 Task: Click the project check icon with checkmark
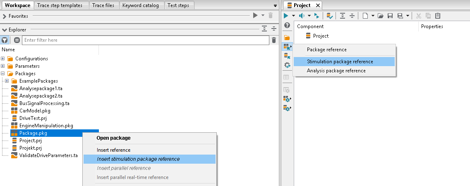tap(329, 16)
